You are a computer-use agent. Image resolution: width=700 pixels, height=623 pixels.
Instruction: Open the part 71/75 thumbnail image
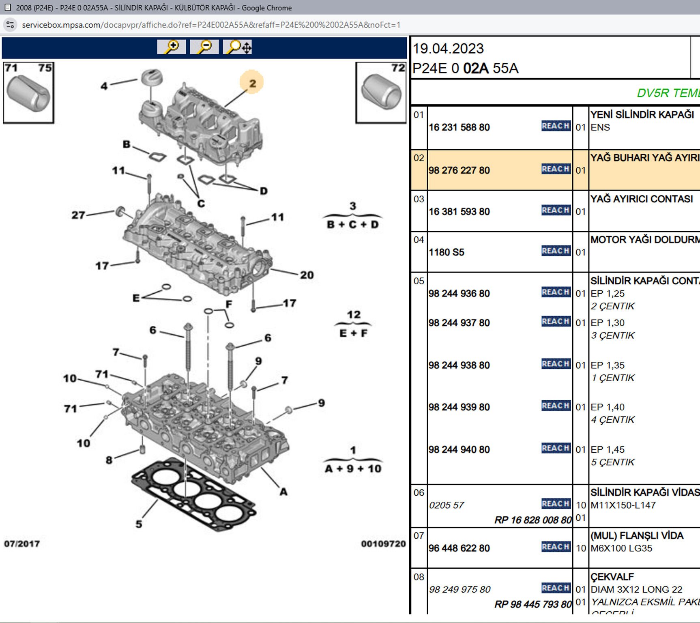(28, 93)
